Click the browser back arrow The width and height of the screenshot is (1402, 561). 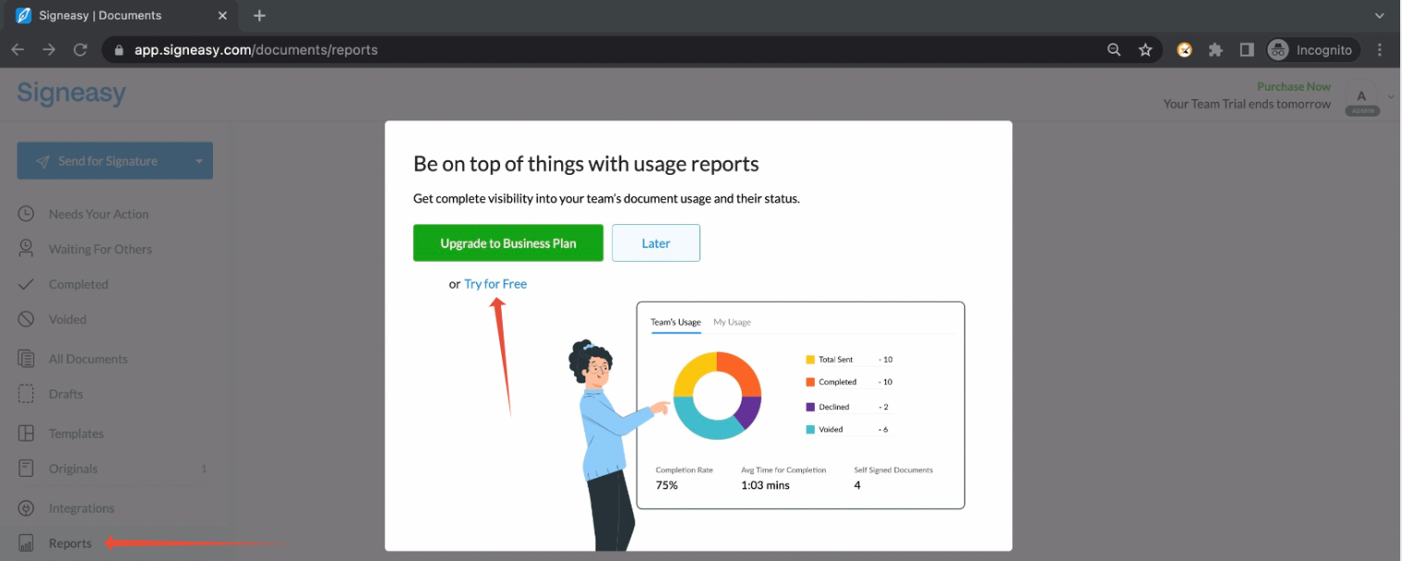click(18, 50)
